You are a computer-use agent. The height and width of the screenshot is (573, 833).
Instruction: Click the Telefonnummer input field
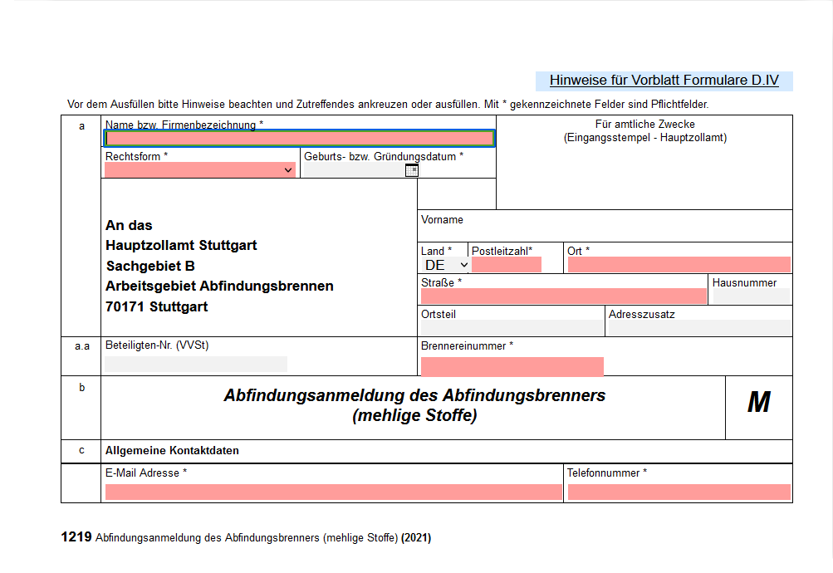tap(679, 492)
